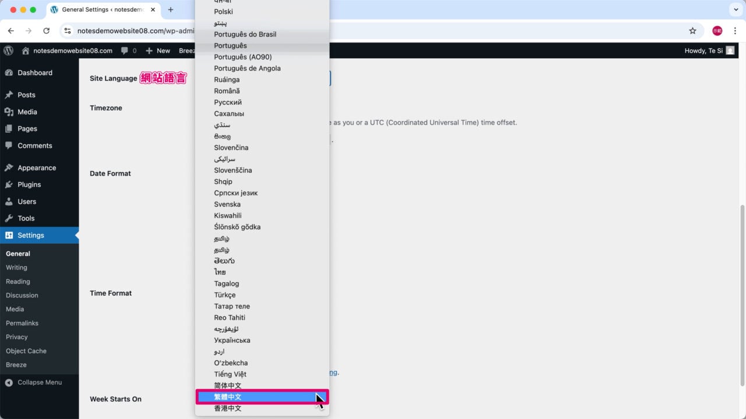Viewport: 746px width, 419px height.
Task: Choose 简体中文 in the language dropdown
Action: [227, 385]
